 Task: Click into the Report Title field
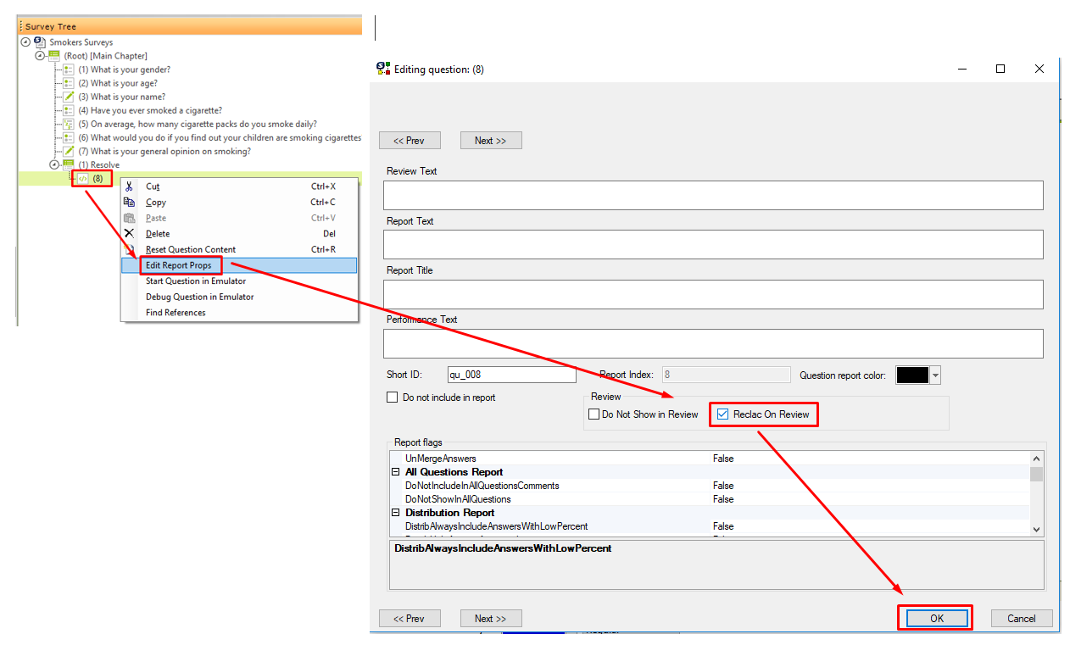[713, 295]
